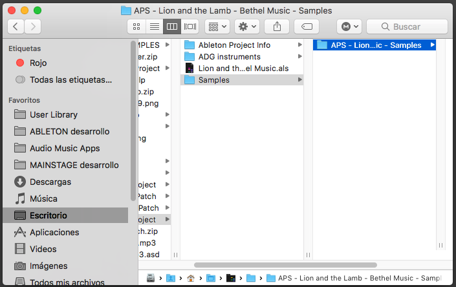Select the 3.asd file in first column

tap(155, 255)
